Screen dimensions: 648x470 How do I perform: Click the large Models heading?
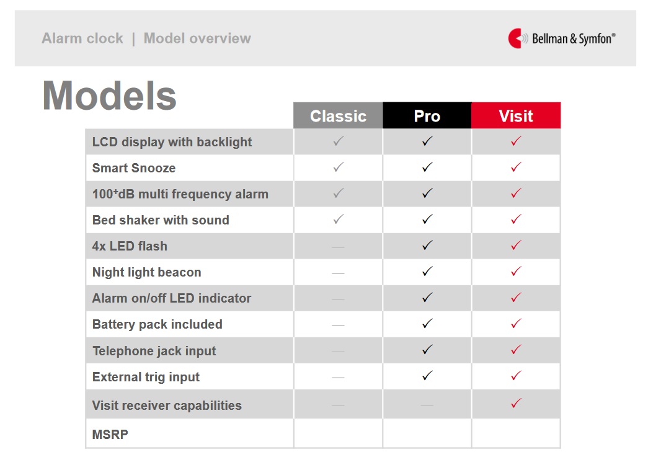coord(110,96)
